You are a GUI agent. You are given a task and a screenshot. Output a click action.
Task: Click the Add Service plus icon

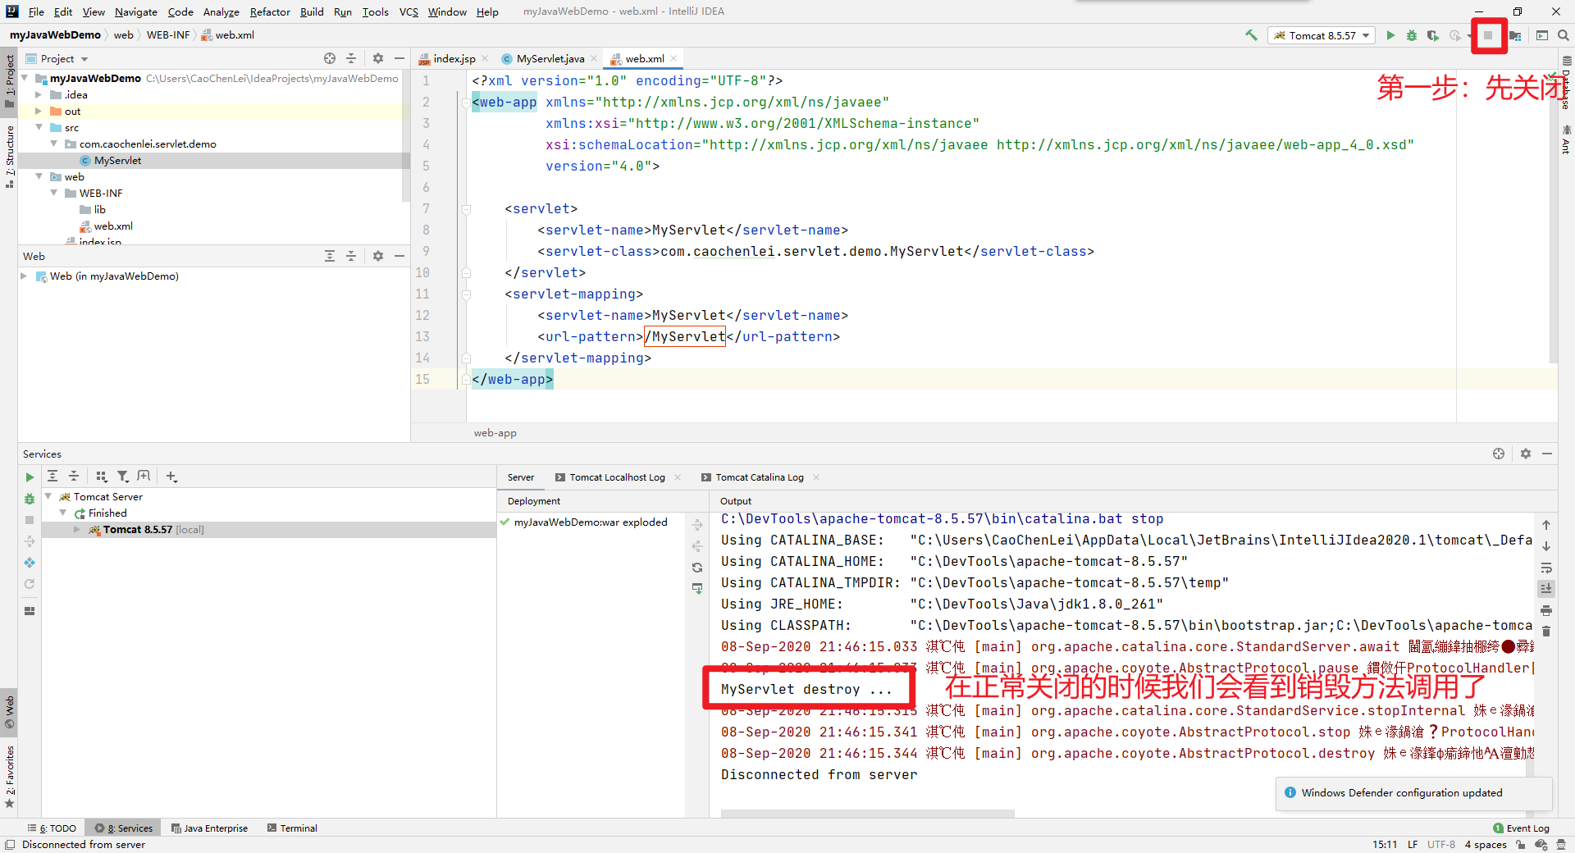171,476
